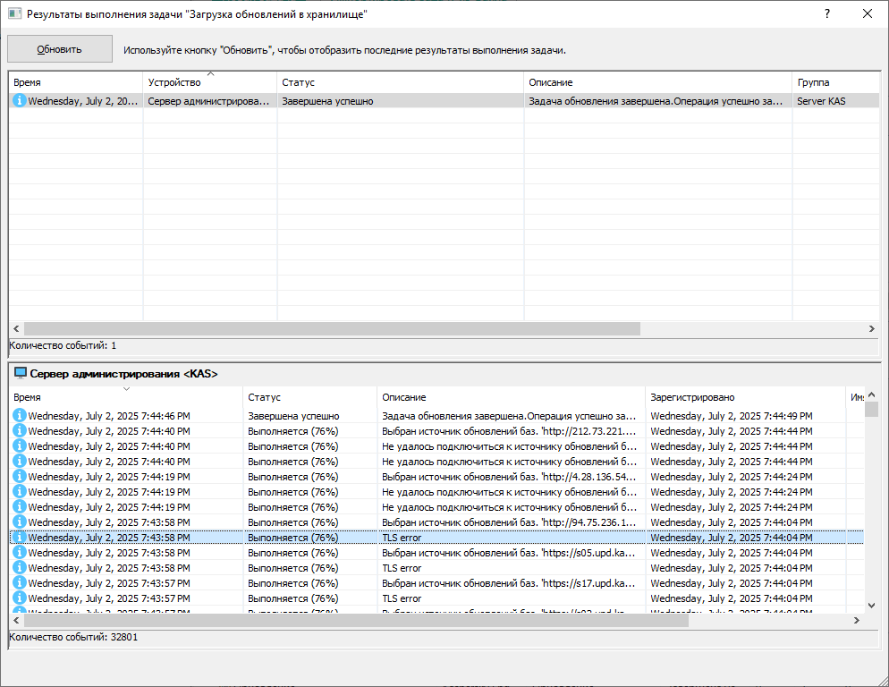Click the Обновить refresh button
The height and width of the screenshot is (687, 889).
60,49
